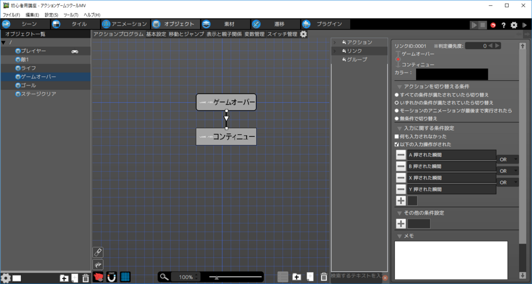Select いずれかの条件が満たされていたら切り替え radio
Image resolution: width=532 pixels, height=284 pixels.
pyautogui.click(x=396, y=103)
